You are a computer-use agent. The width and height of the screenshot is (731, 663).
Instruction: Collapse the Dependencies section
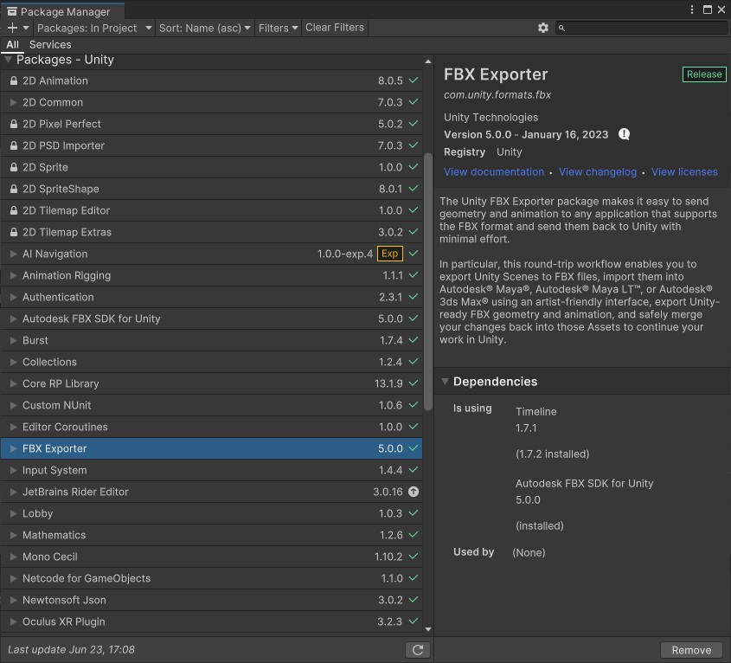(x=445, y=382)
